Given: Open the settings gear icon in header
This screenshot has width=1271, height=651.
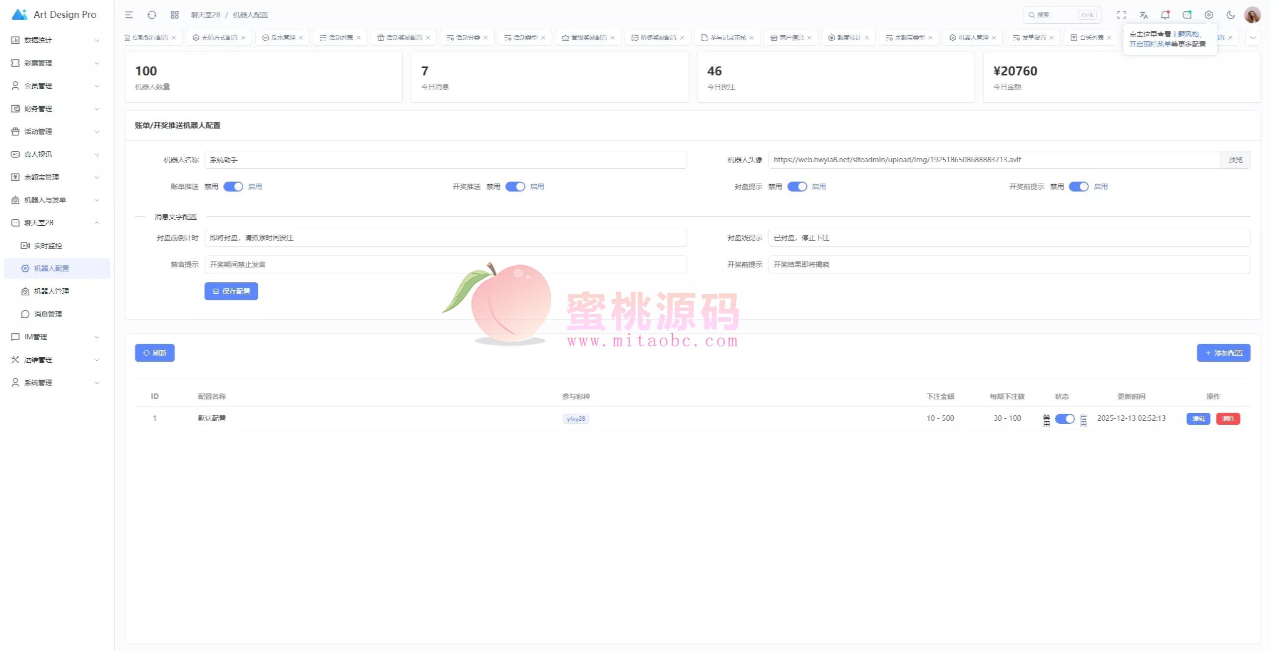Looking at the screenshot, I should click(1209, 15).
